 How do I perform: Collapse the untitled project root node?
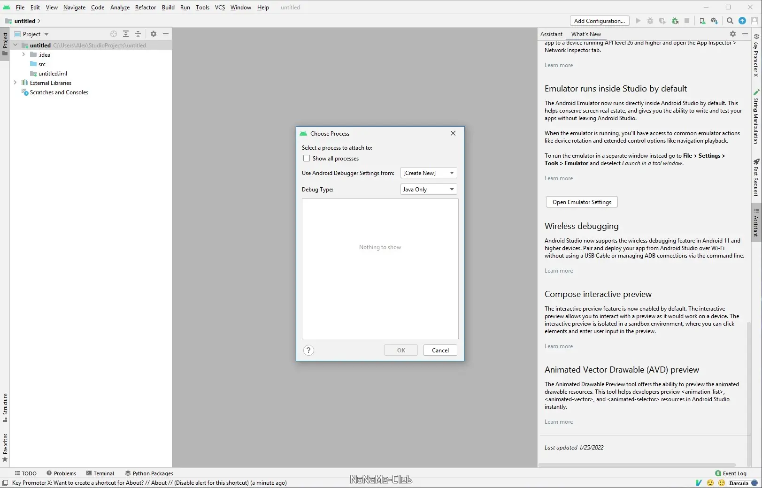(15, 45)
